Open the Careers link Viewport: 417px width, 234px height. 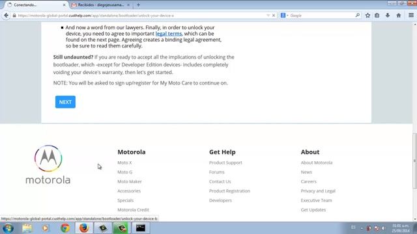[308, 181]
